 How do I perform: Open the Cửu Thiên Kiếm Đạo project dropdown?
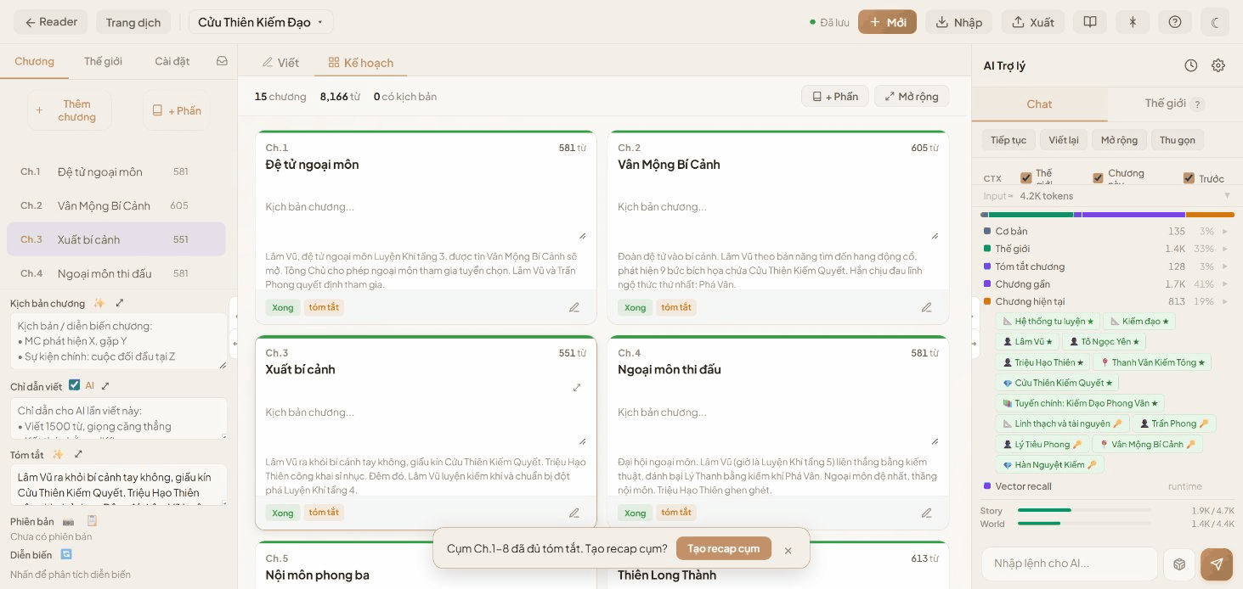pyautogui.click(x=261, y=22)
